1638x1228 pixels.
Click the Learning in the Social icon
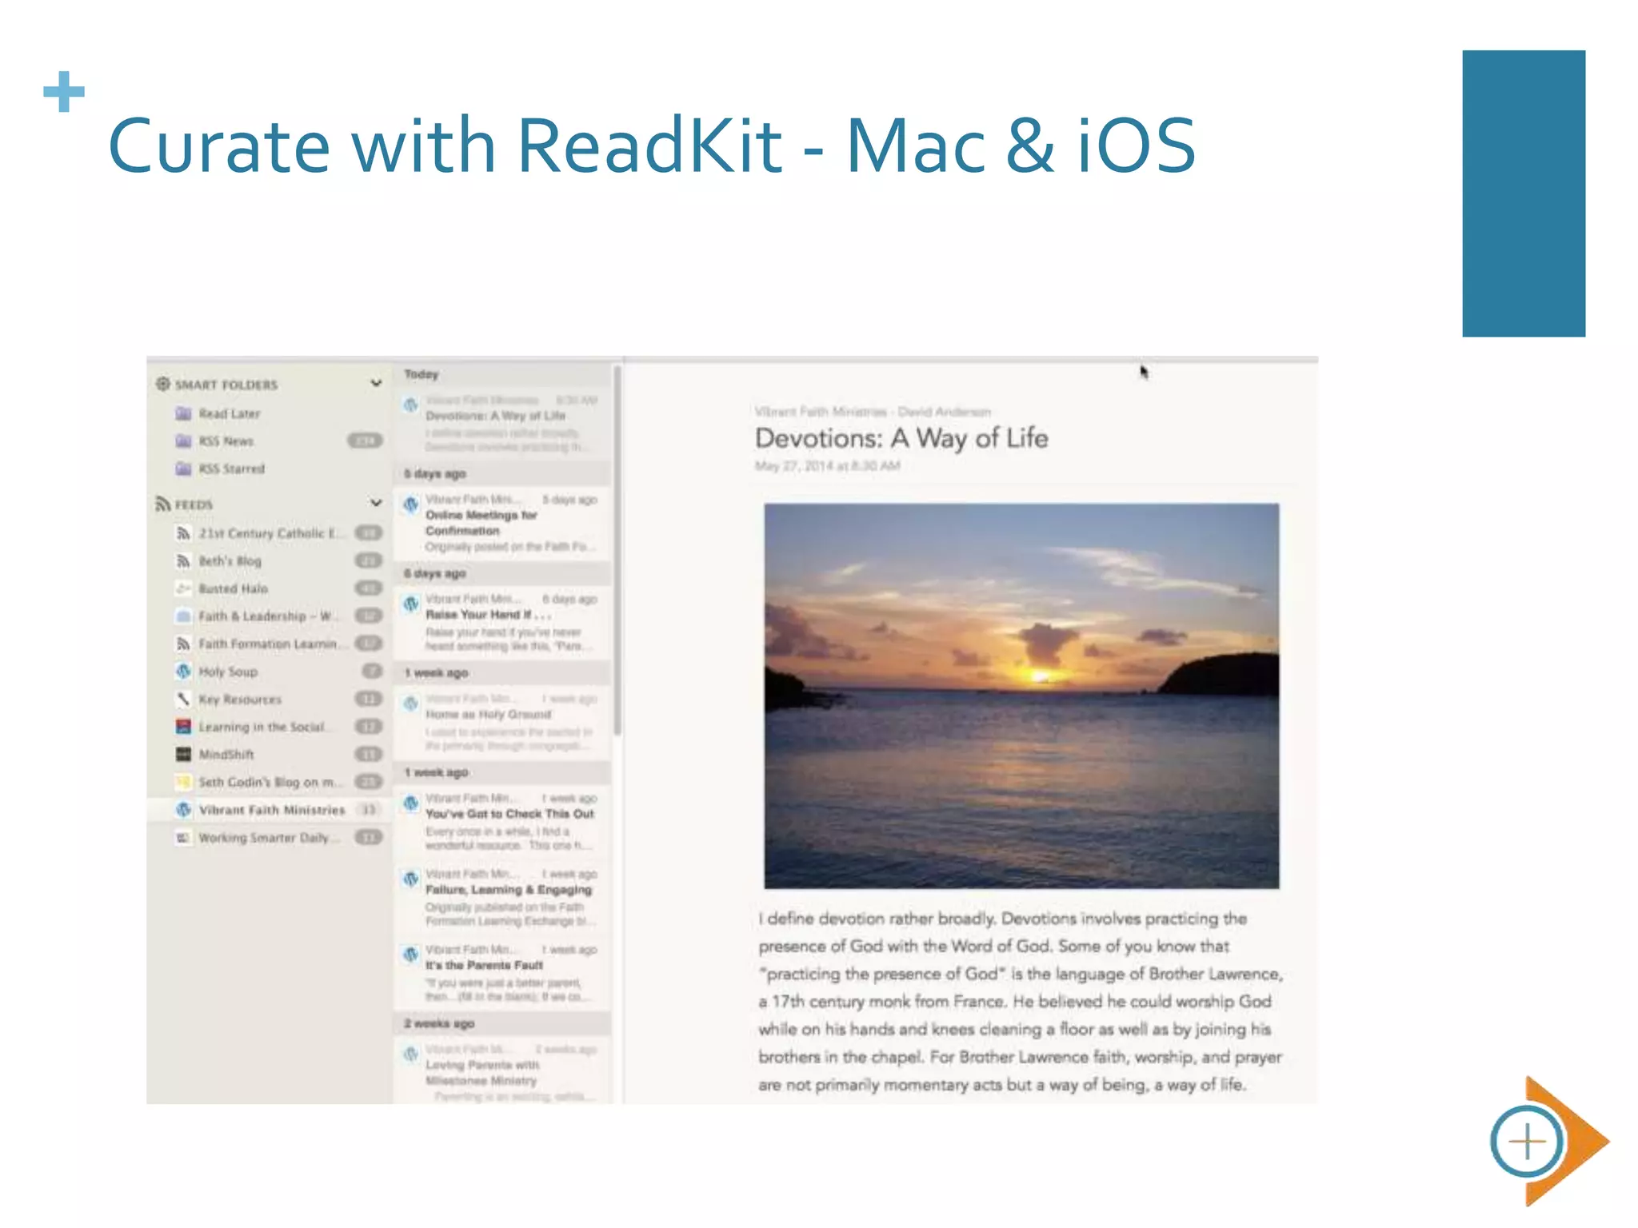[183, 727]
